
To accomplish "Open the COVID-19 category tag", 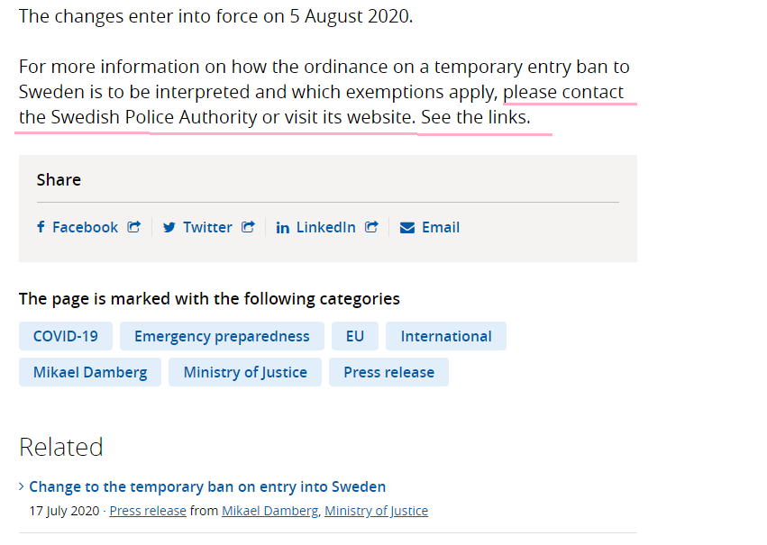I will click(x=66, y=336).
